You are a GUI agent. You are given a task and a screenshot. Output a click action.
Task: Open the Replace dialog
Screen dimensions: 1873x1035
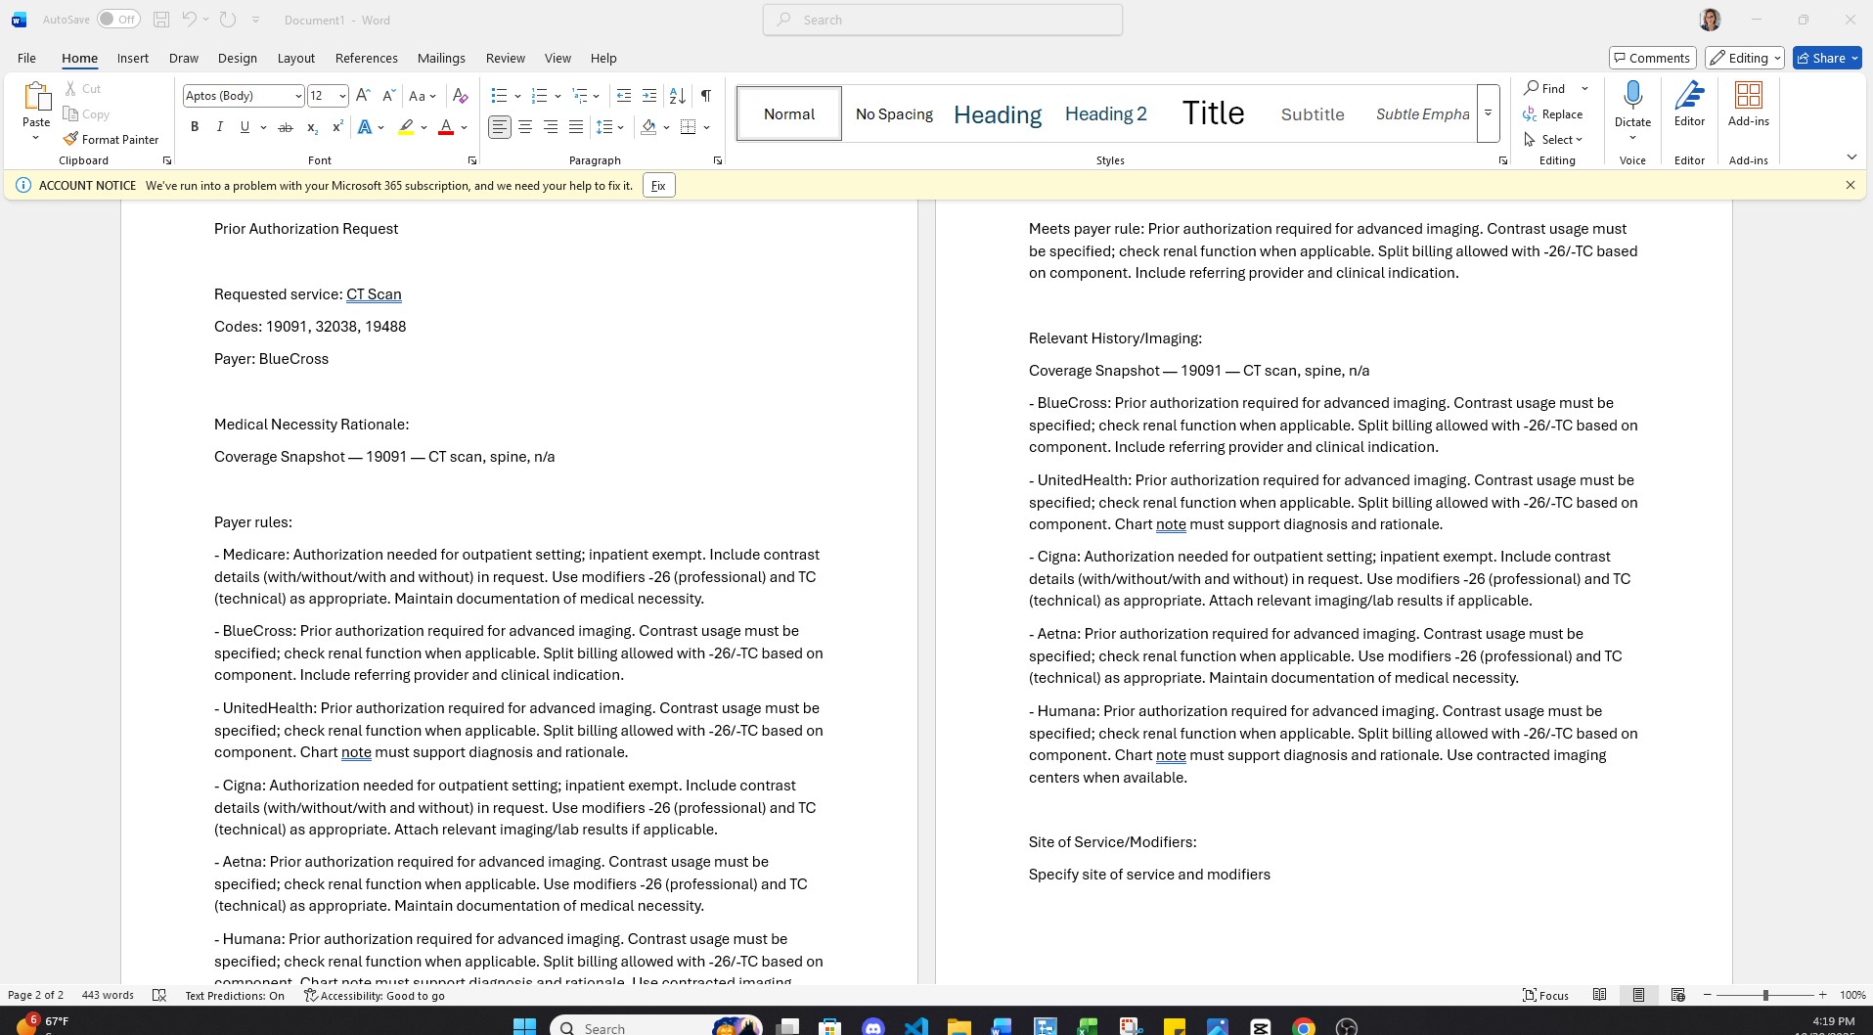1553,113
